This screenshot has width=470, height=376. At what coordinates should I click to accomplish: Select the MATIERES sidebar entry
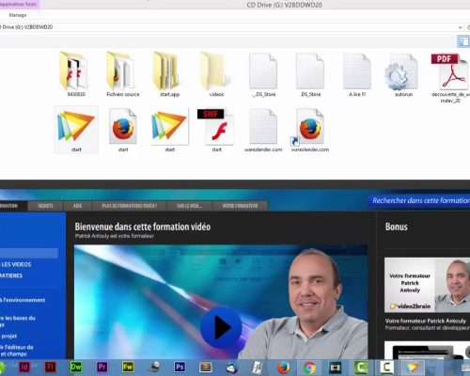[11, 275]
